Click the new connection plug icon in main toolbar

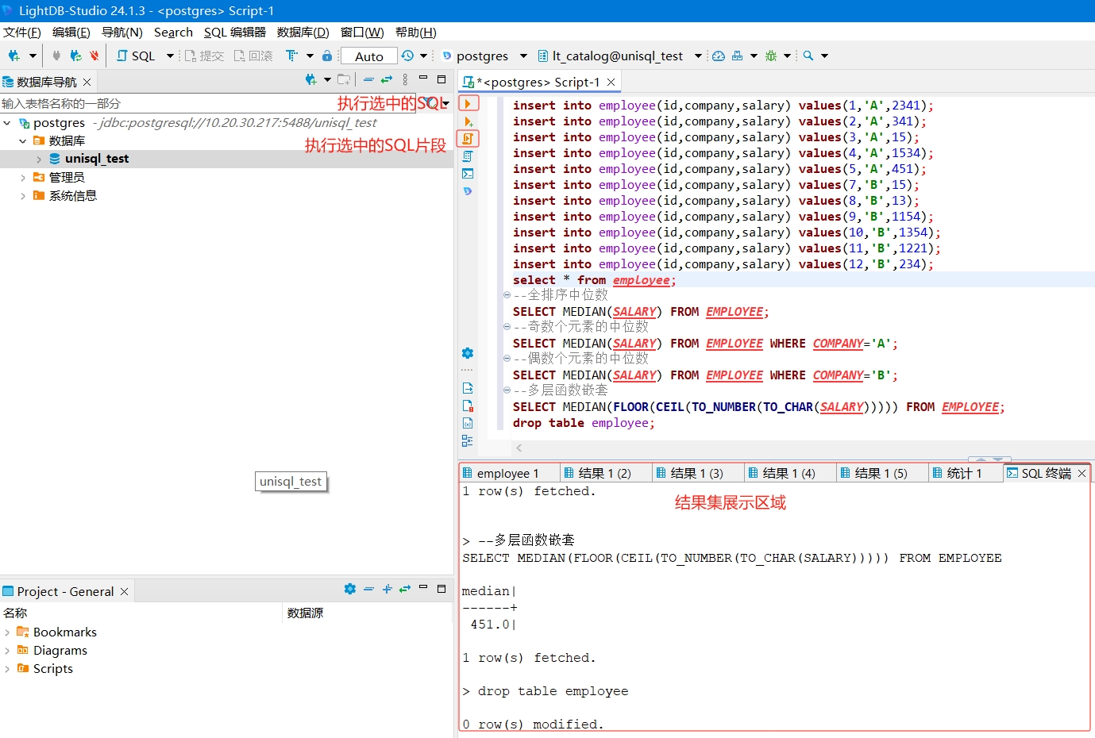tap(13, 56)
